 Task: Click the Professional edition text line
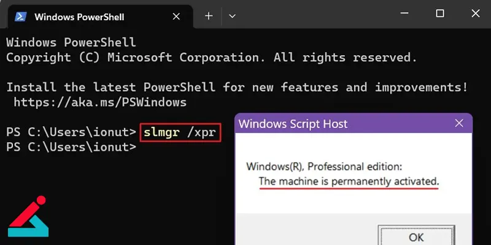324,167
